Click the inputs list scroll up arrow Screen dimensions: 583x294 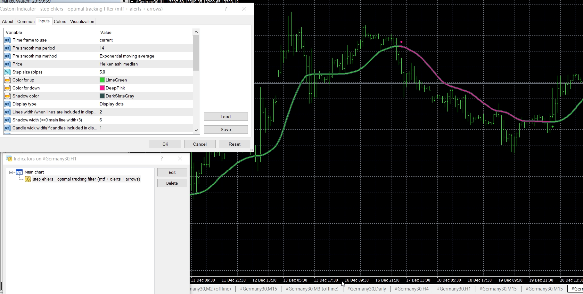point(196,32)
